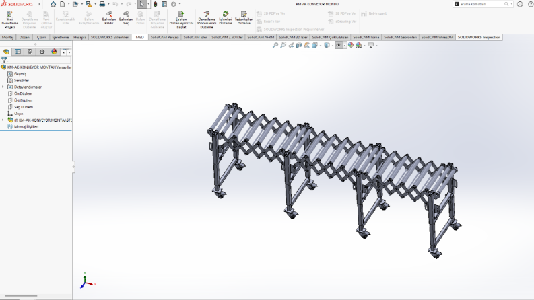534x300 pixels.
Task: Click Zoom to Fit magnifier icon
Action: point(275,45)
